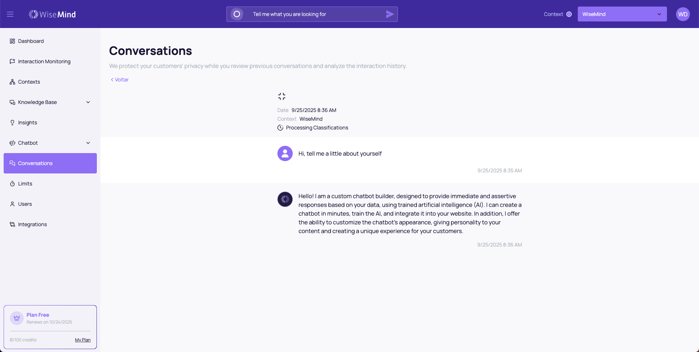Click the user avatar beside the message
The image size is (699, 352).
285,153
